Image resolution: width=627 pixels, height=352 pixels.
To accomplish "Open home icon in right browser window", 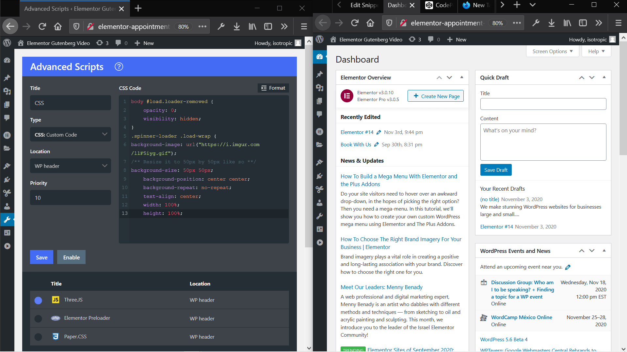I will (370, 23).
